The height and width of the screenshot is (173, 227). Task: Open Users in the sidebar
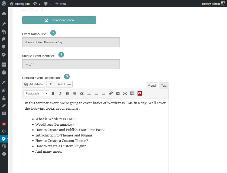4,98
